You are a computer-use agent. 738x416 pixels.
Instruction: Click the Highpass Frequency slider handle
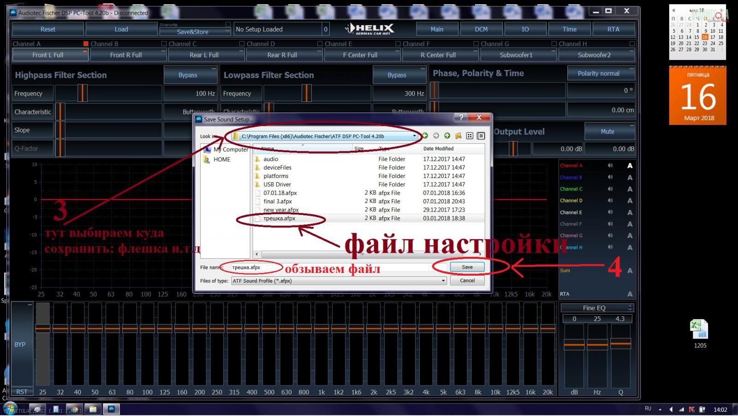point(82,93)
